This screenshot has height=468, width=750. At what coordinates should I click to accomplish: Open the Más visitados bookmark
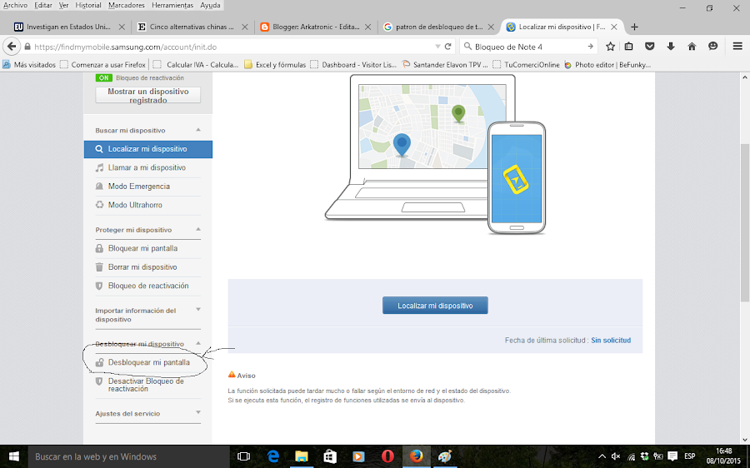29,64
